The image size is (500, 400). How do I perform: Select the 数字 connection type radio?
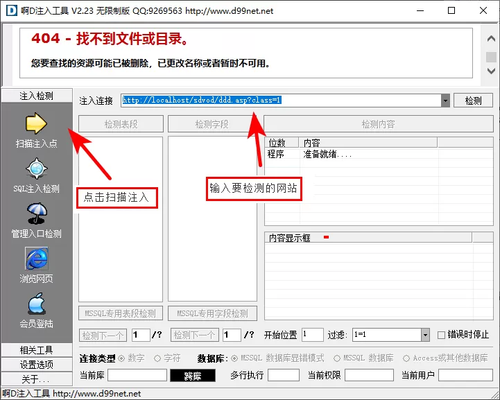point(121,358)
